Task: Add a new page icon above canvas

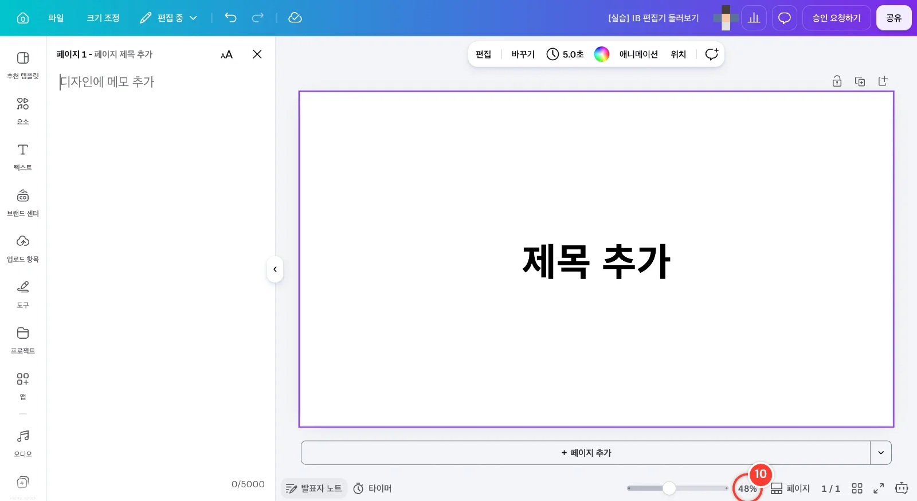Action: coord(883,81)
